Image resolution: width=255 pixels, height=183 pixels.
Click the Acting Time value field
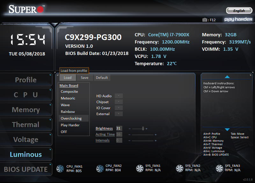click(119, 134)
